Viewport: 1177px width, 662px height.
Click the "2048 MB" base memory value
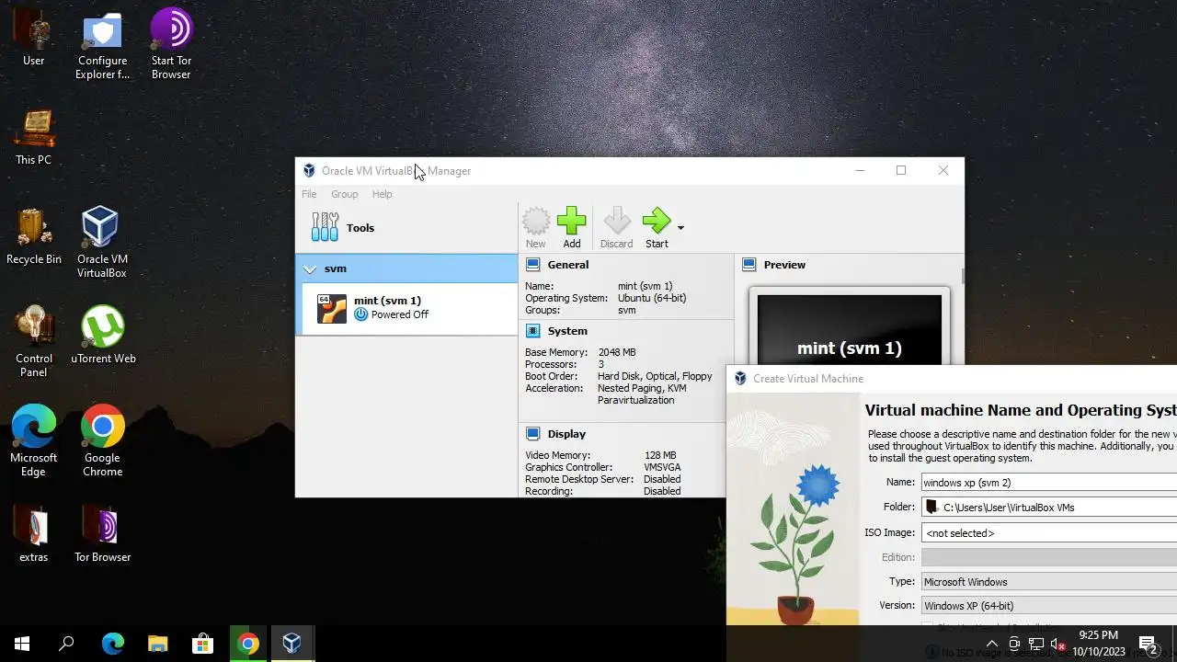click(x=617, y=352)
